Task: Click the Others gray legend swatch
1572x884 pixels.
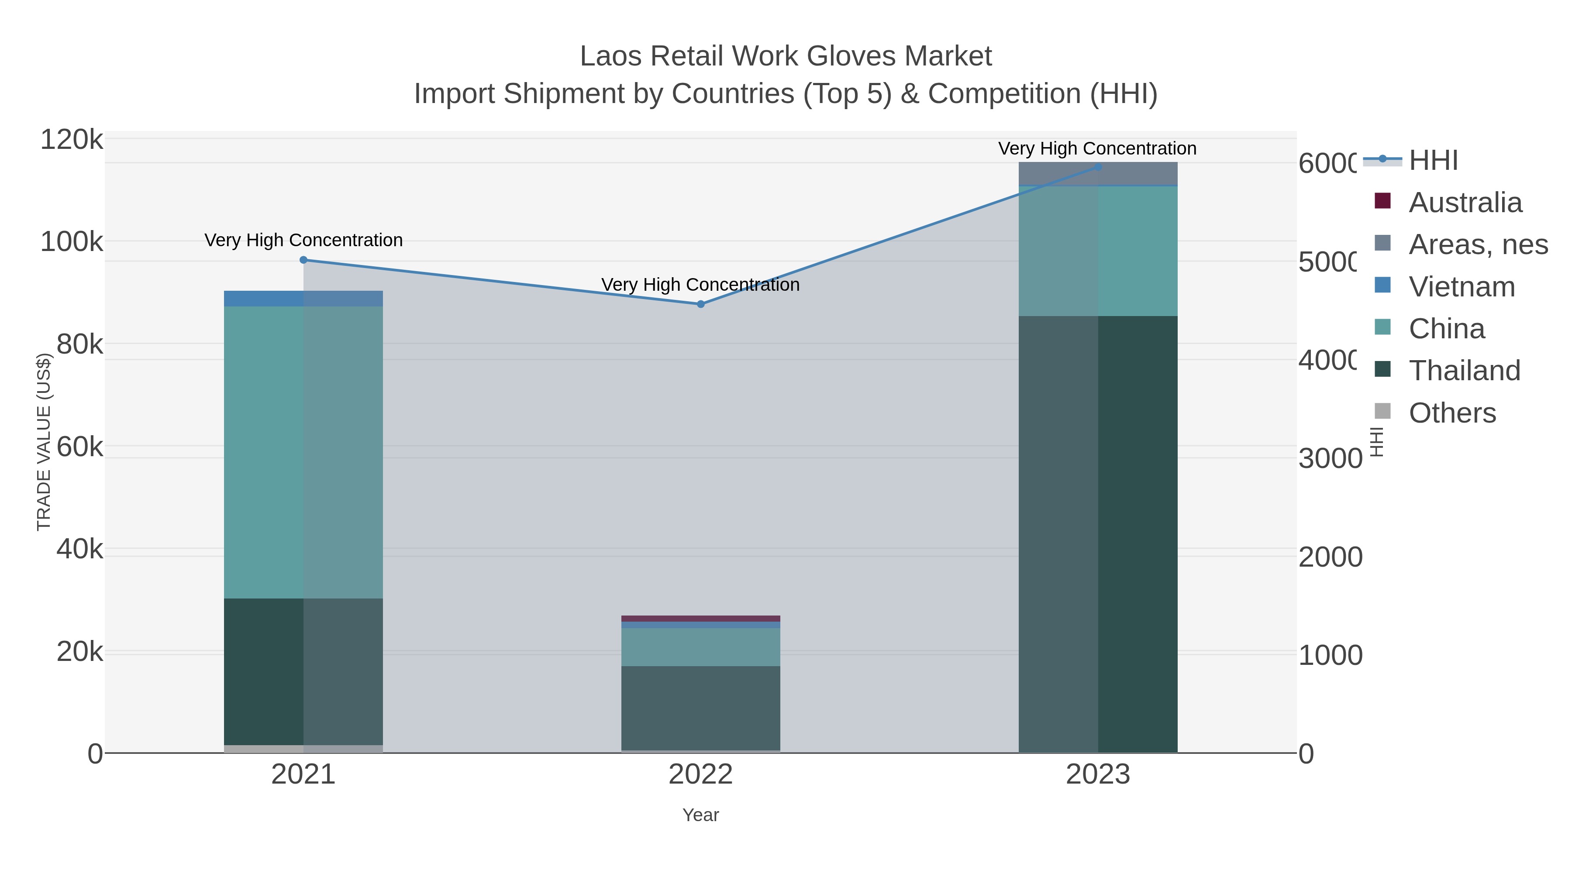Action: click(1382, 411)
